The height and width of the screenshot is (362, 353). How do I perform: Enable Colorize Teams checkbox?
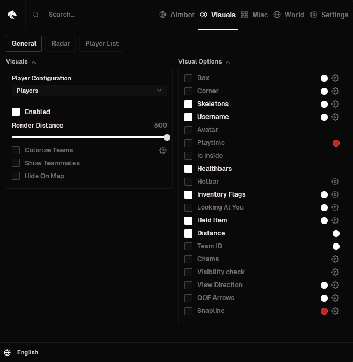(x=16, y=150)
